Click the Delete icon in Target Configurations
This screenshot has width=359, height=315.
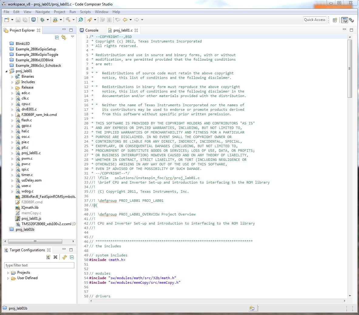tap(56, 257)
